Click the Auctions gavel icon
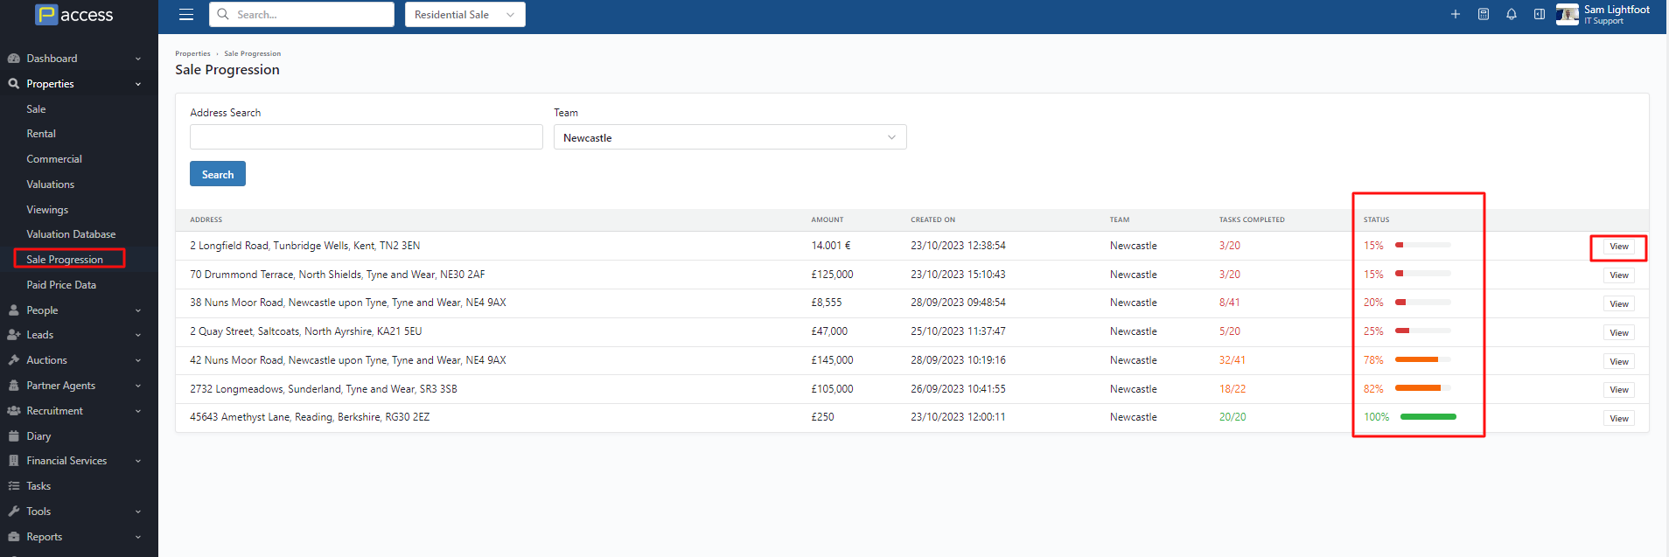The width and height of the screenshot is (1669, 557). pos(14,360)
